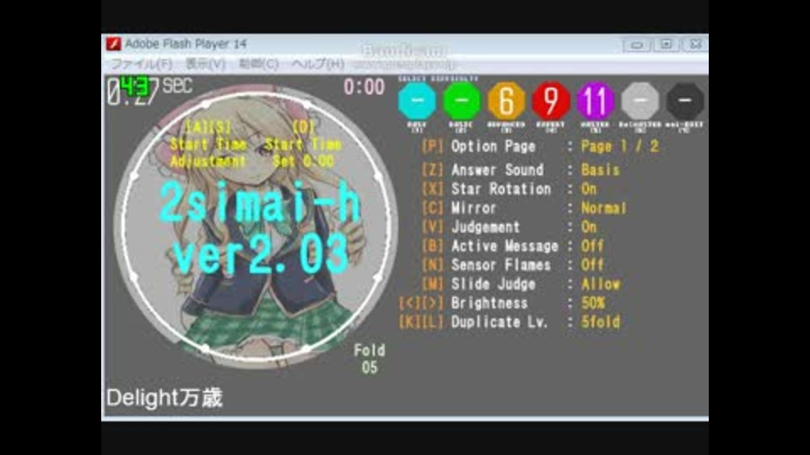
Task: Maximize the Flash Player window
Action: pos(667,45)
